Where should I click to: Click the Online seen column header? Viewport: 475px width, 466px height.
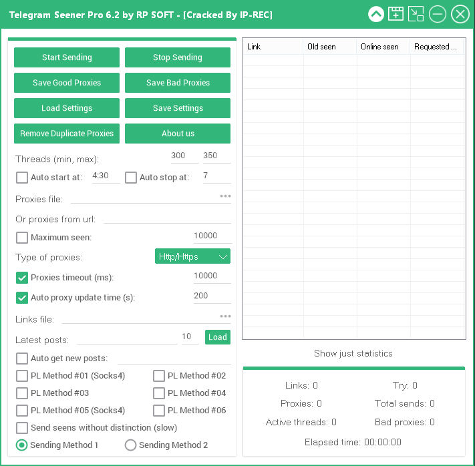(x=383, y=47)
